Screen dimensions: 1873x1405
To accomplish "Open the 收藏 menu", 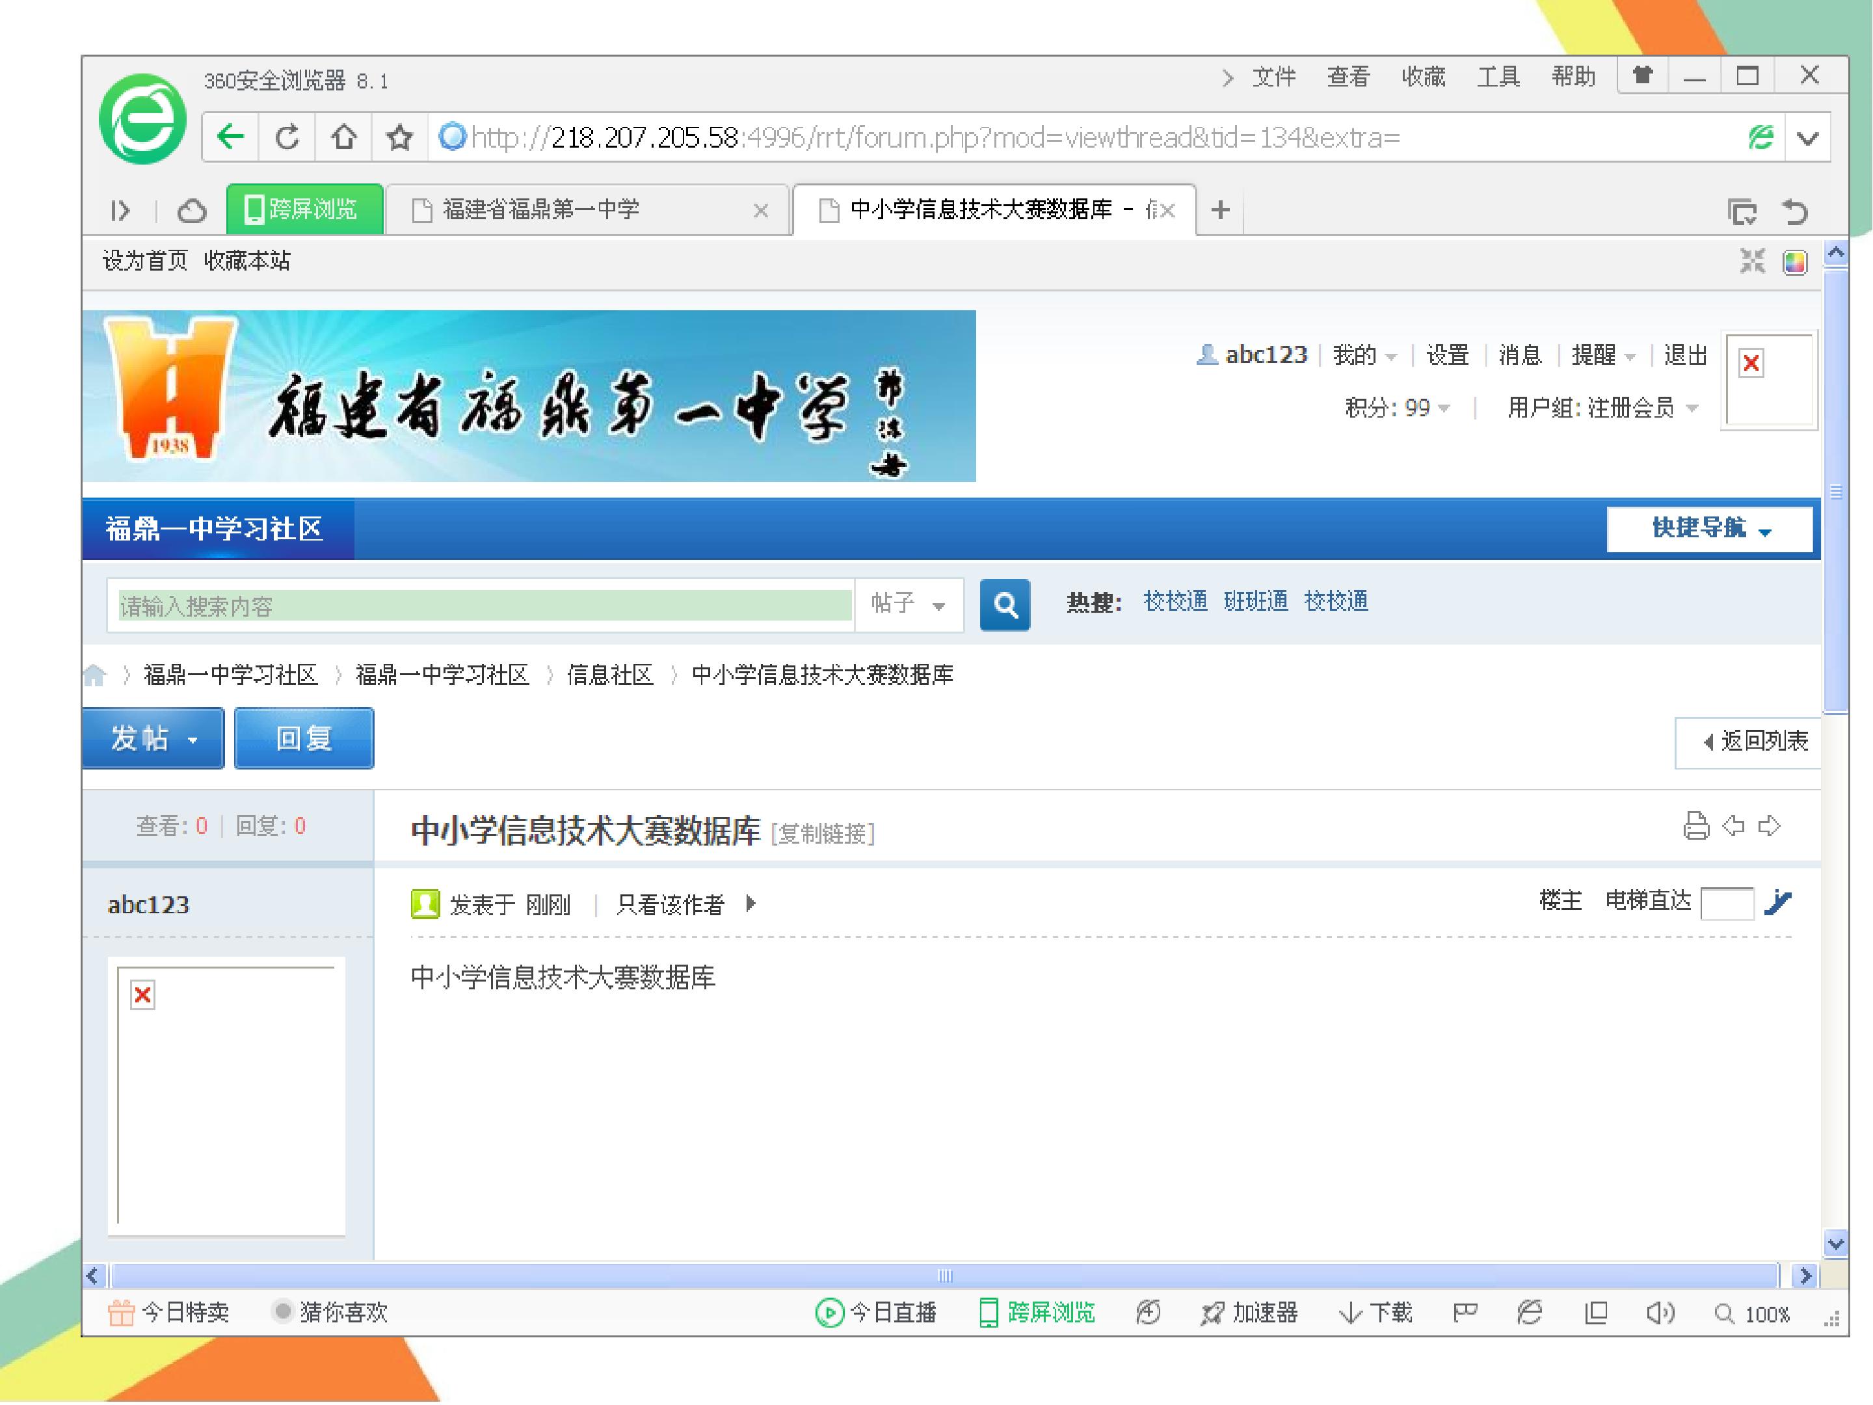I will coord(1424,77).
